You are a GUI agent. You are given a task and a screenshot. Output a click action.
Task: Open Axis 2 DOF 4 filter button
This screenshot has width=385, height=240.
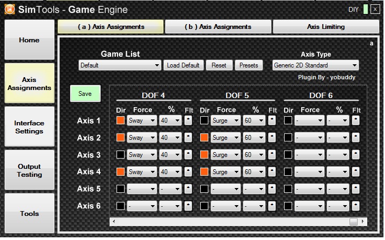[x=188, y=138]
